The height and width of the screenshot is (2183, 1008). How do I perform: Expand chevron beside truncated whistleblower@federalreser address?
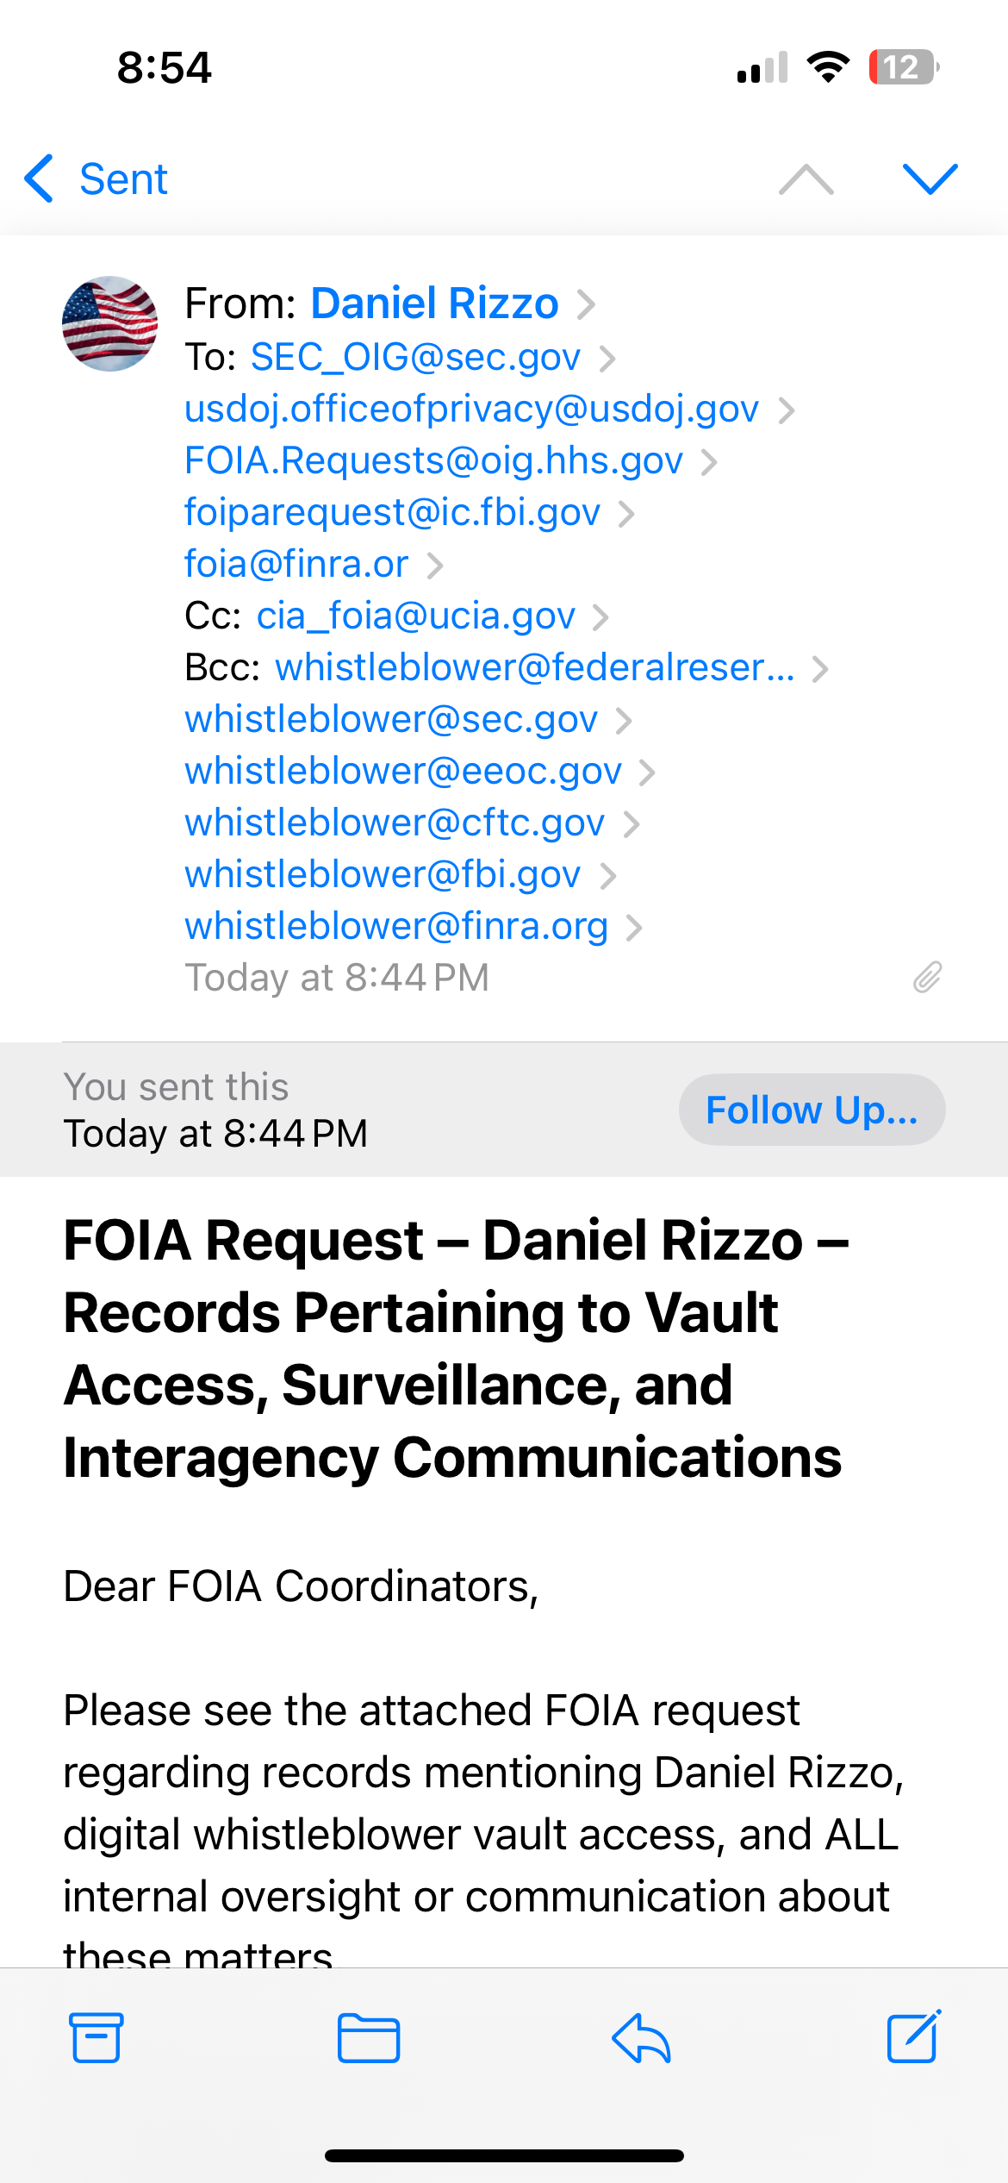pos(820,669)
